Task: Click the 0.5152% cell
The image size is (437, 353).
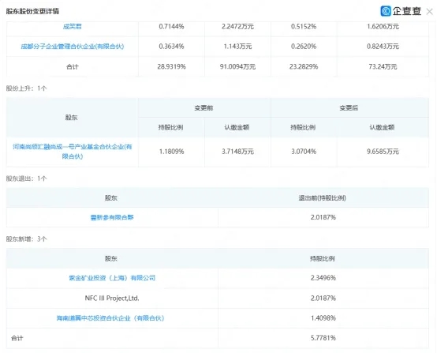Action: coord(304,27)
